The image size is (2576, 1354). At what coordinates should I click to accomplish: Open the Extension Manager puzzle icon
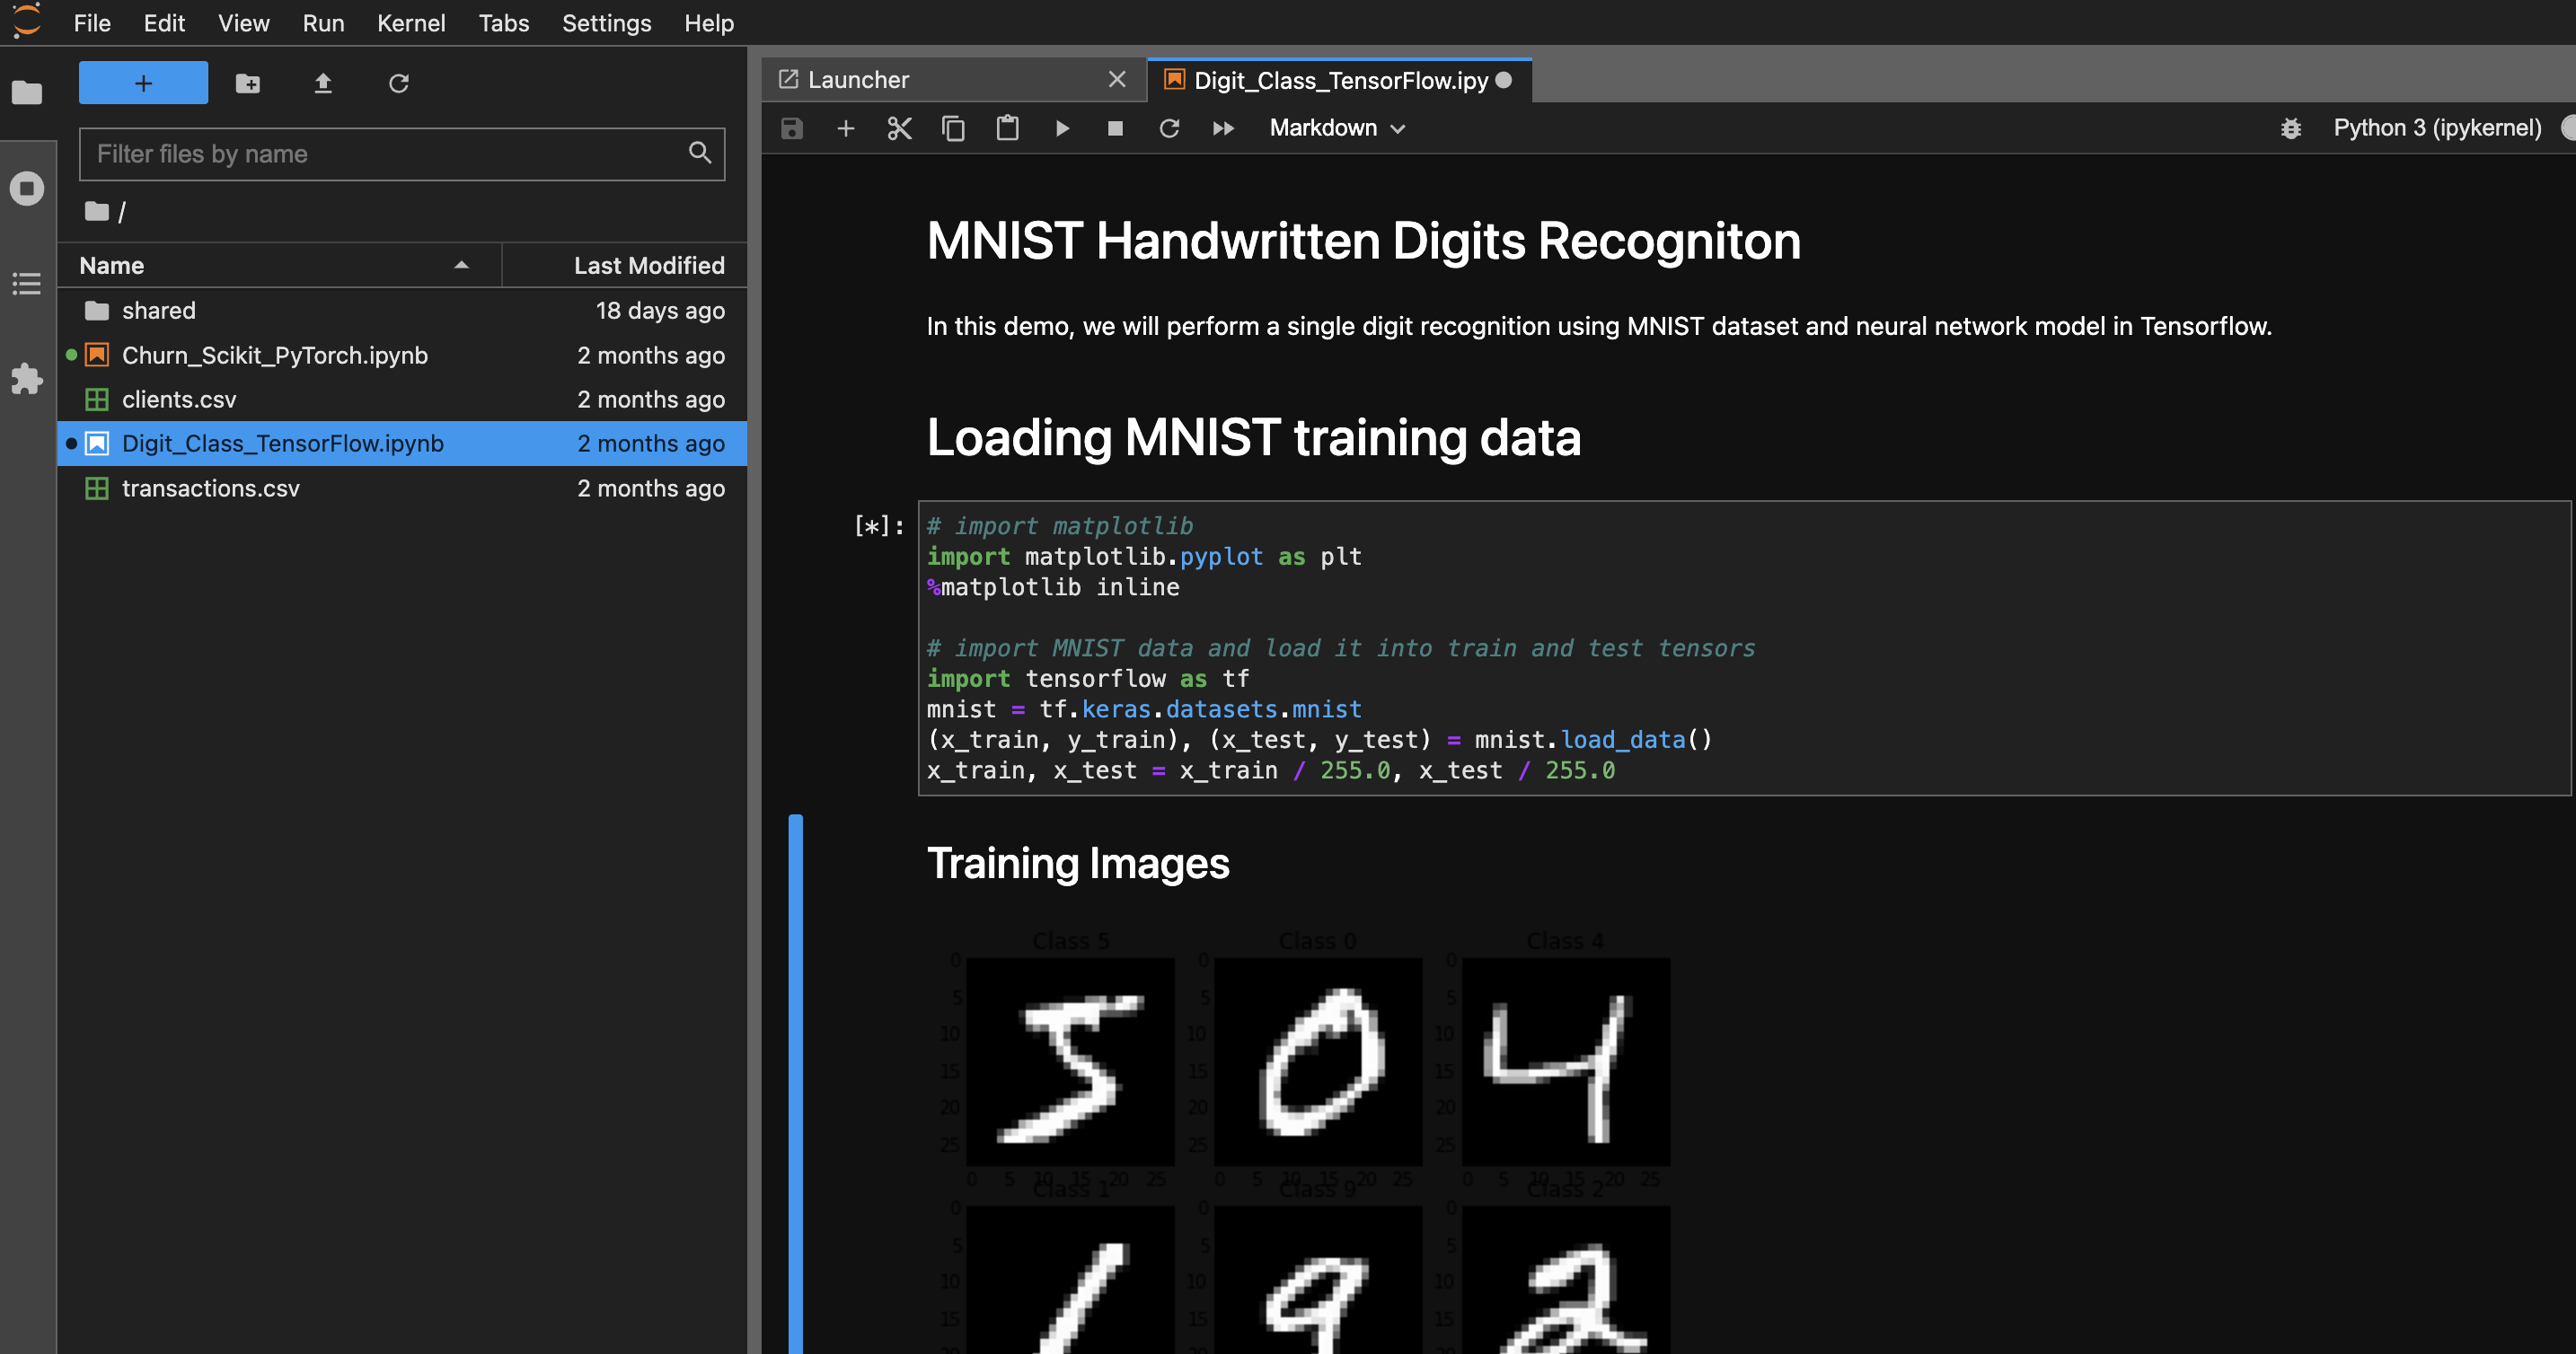coord(27,378)
